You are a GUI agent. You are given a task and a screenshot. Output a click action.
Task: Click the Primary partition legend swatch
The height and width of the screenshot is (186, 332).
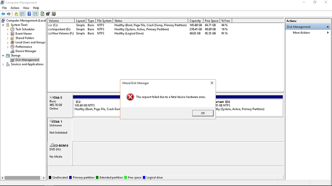click(70, 178)
